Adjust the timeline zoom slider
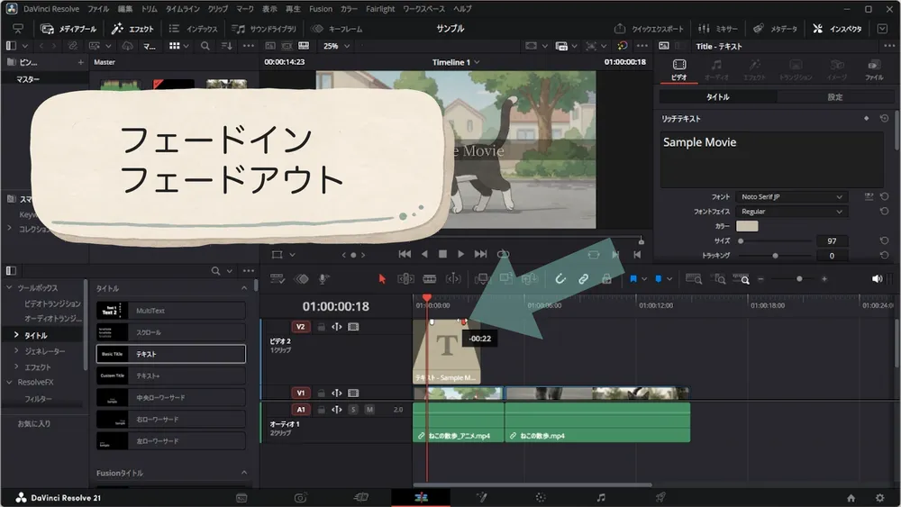The image size is (901, 507). [x=798, y=279]
